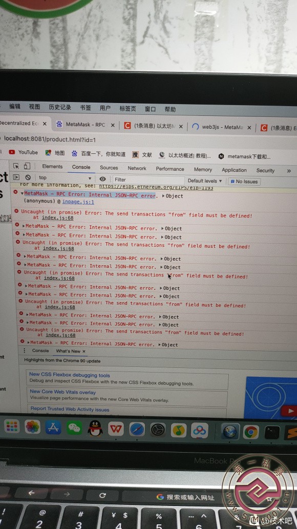Open the 文献 bookmark
The image size is (297, 529).
(142, 155)
